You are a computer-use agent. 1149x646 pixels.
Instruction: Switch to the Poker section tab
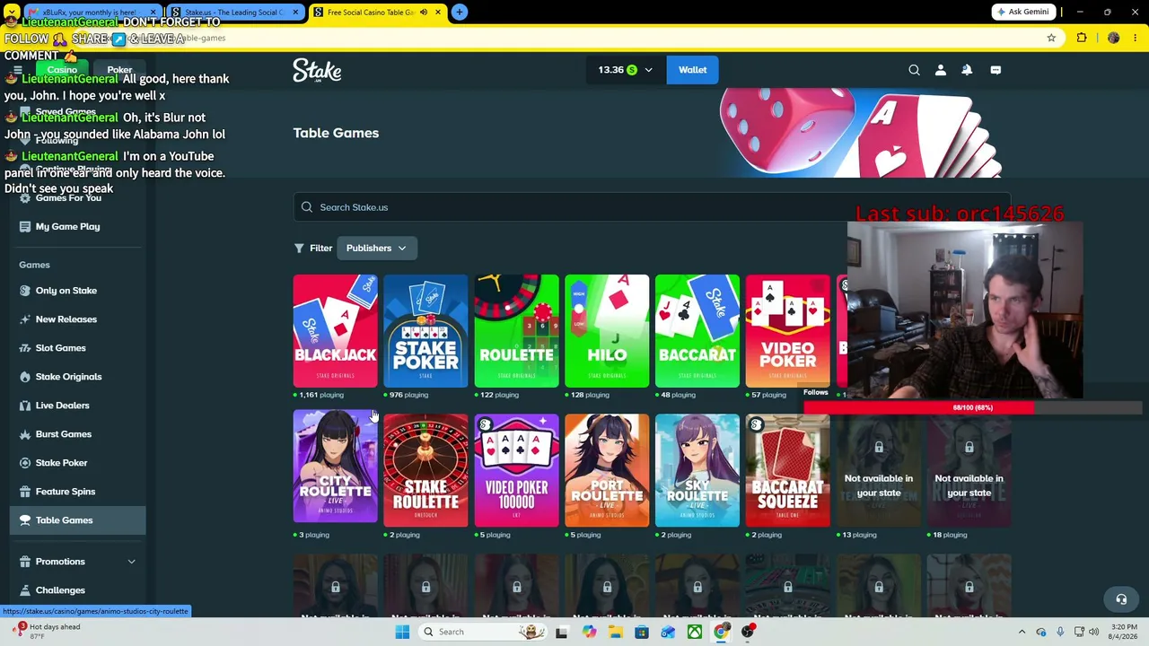tap(119, 70)
